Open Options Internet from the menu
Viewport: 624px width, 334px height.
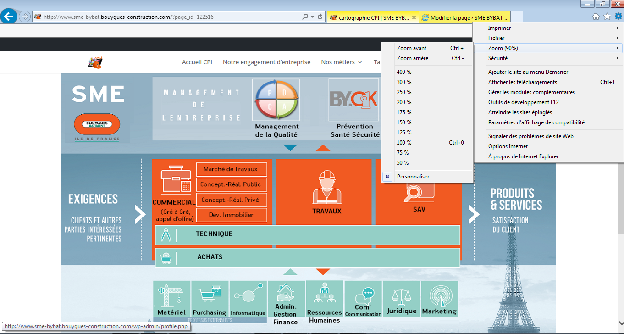[508, 146]
